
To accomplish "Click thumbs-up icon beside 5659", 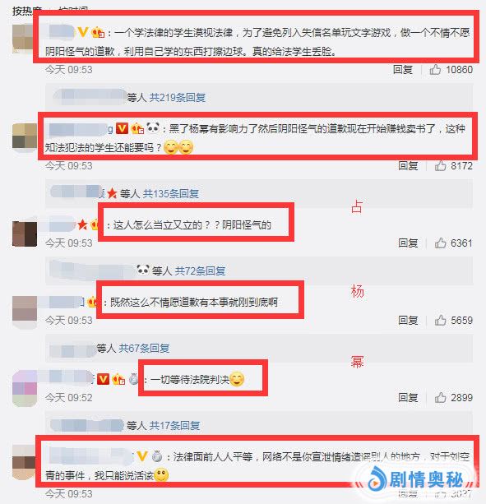I will [x=440, y=320].
